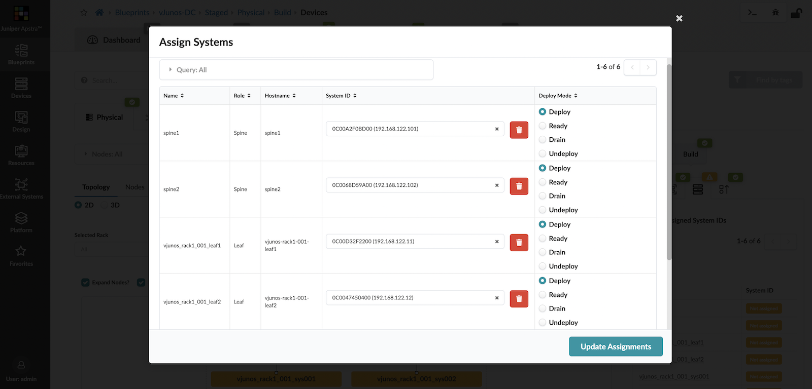Click the Update Assignments button
This screenshot has height=389, width=812.
pyautogui.click(x=616, y=346)
